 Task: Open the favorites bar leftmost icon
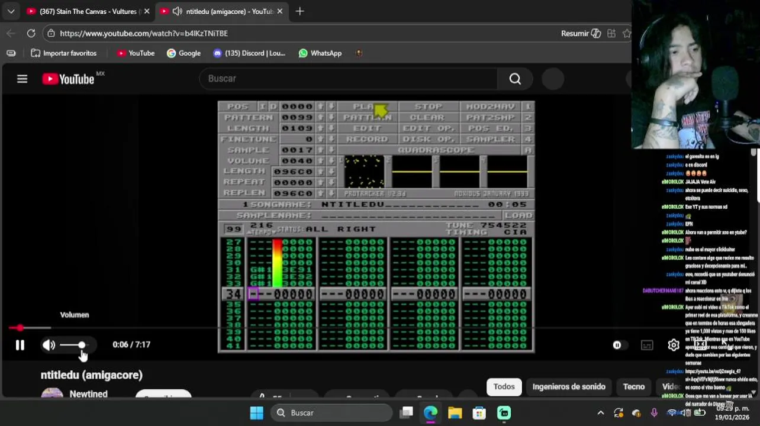pyautogui.click(x=11, y=53)
